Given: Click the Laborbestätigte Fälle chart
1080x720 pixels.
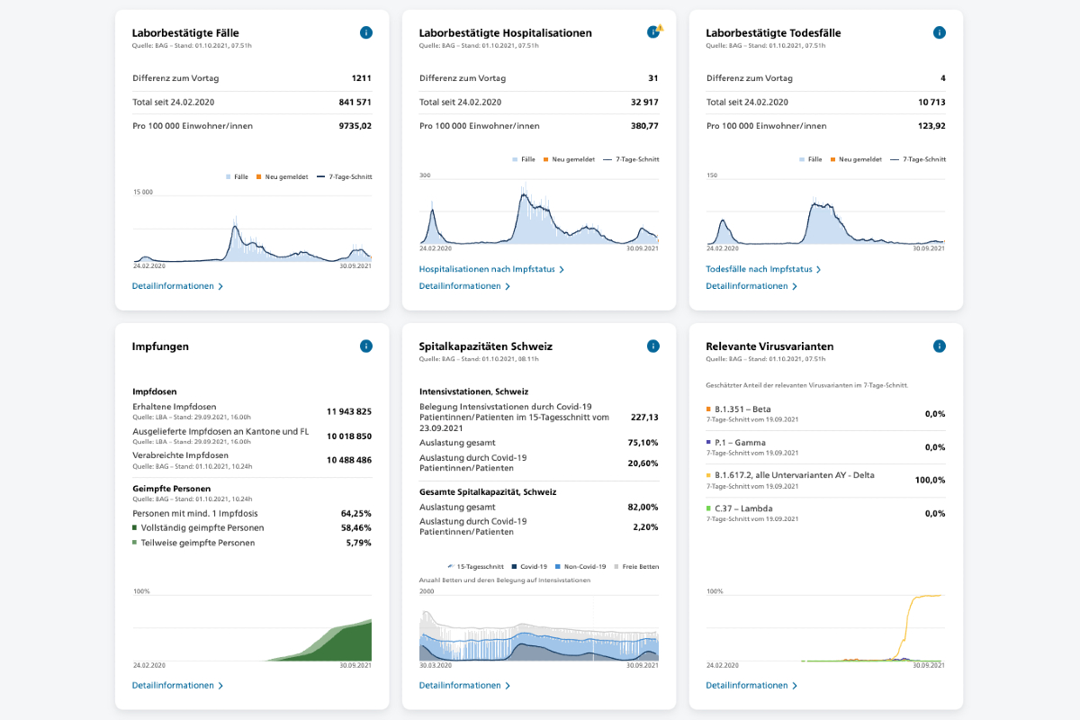Looking at the screenshot, I should point(252,227).
